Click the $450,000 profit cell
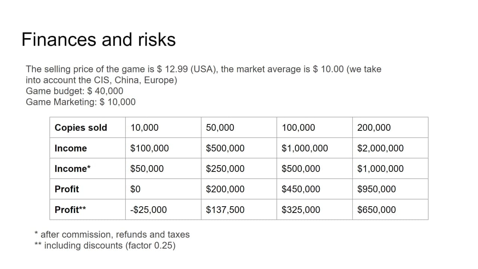478x269 pixels. [314, 189]
